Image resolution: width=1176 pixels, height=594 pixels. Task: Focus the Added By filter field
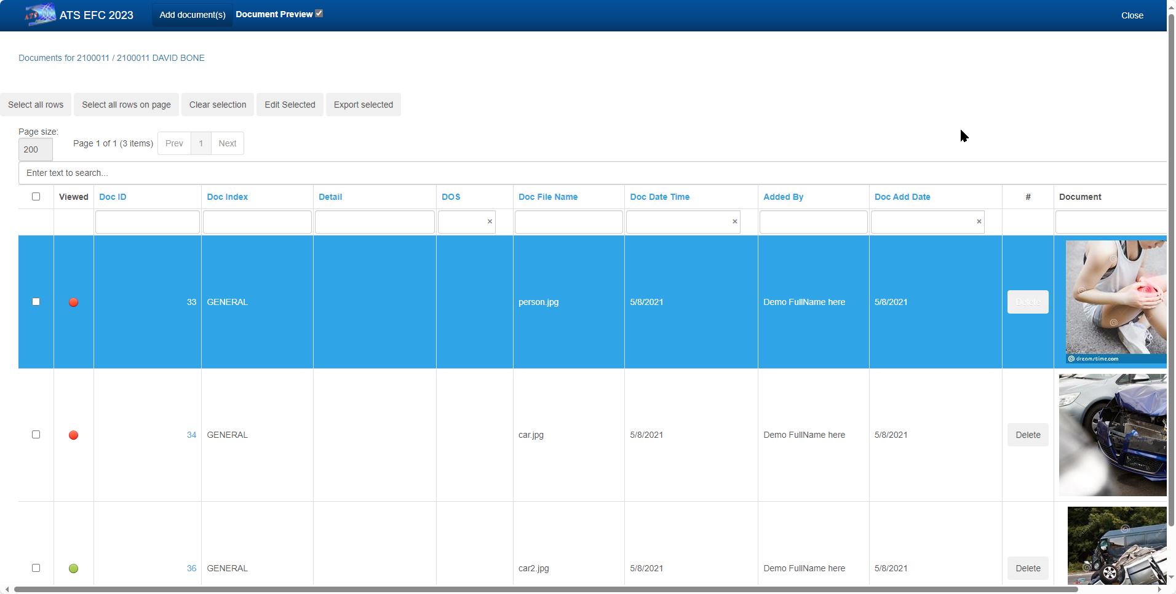click(813, 222)
